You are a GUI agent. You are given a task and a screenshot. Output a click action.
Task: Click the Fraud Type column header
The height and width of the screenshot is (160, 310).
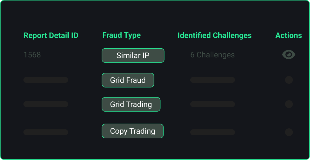click(122, 35)
